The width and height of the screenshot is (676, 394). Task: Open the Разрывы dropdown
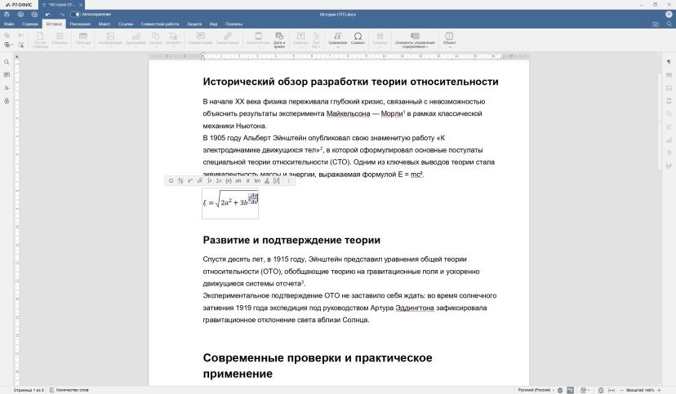tap(60, 40)
